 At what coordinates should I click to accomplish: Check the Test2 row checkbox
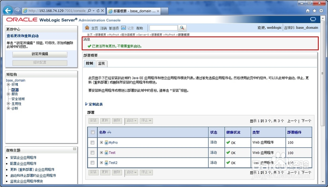pyautogui.click(x=92, y=162)
